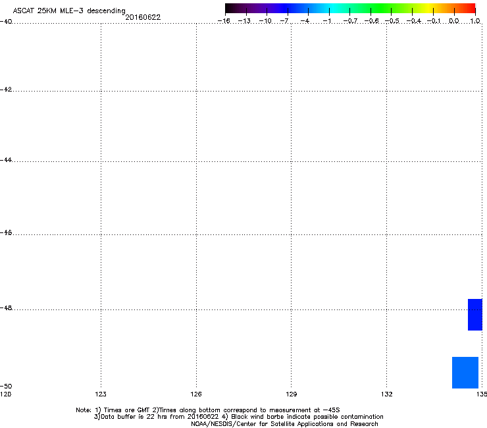Click the color bar label 0.0

[x=454, y=21]
